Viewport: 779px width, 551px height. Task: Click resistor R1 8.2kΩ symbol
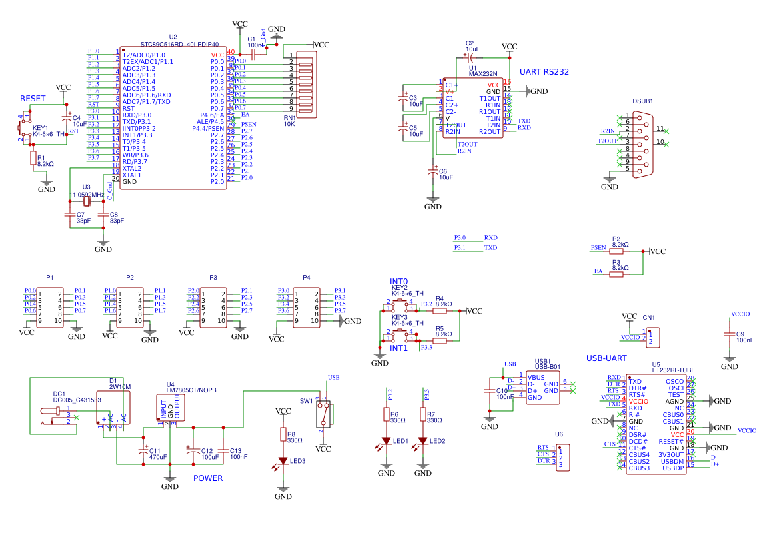coord(33,159)
